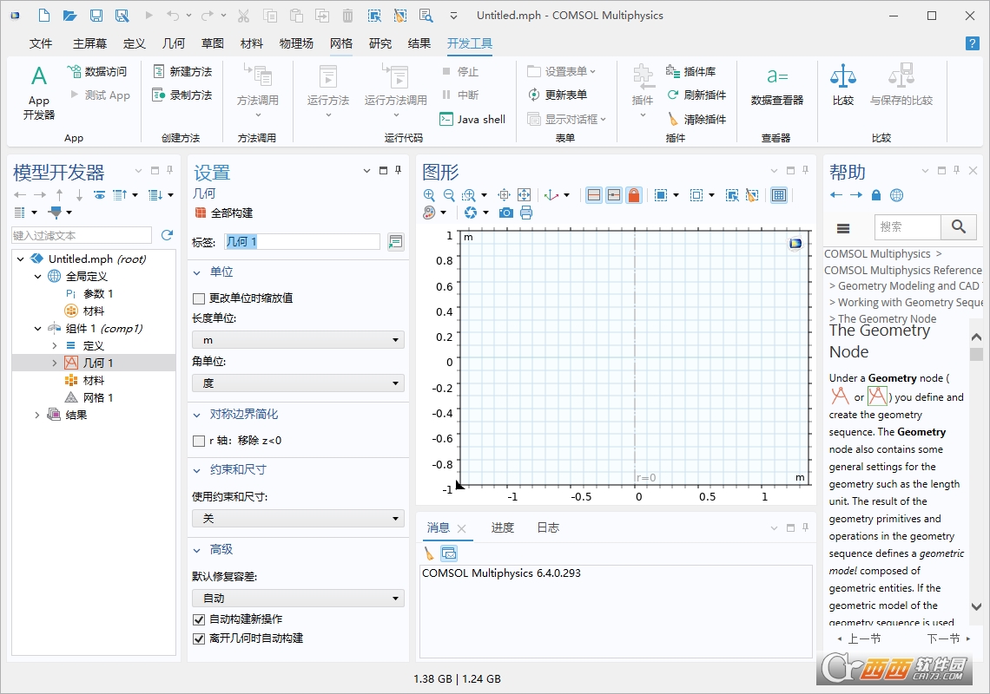Image resolution: width=990 pixels, height=694 pixels.
Task: Open the Java shell
Action: 472,119
